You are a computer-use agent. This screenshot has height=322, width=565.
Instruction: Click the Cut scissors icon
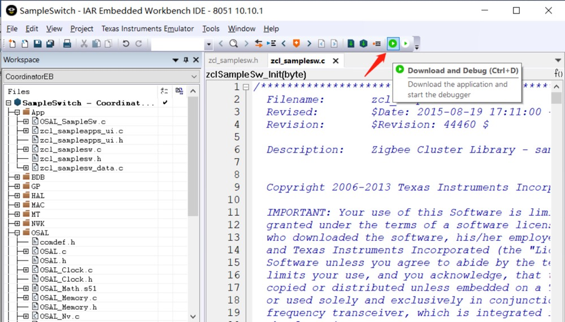84,43
